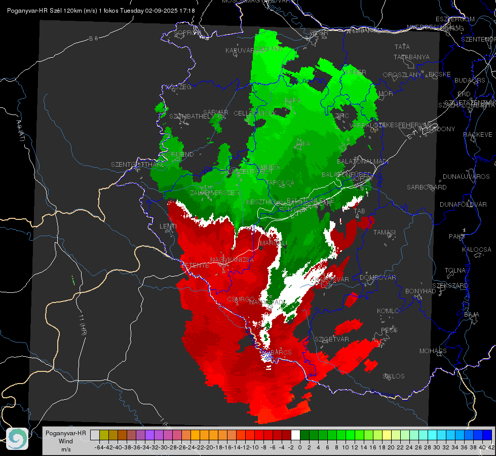Click the LENTI city label

(x=168, y=226)
